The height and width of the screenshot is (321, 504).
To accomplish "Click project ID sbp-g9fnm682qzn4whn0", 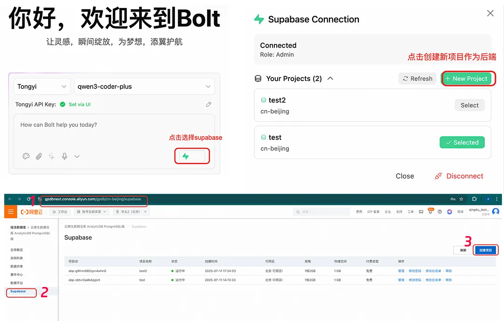I will (x=87, y=271).
